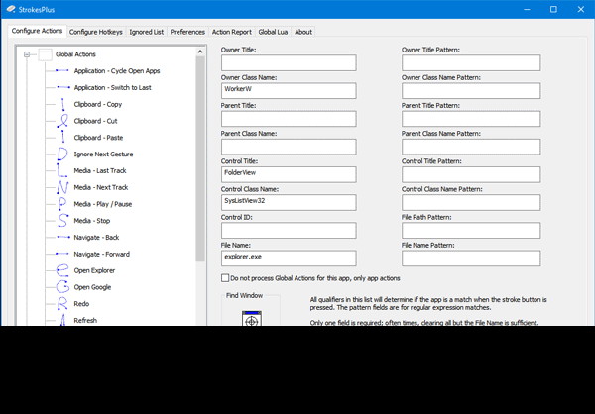Select the 'Ignore Next Gesture' action
The height and width of the screenshot is (414, 595).
coord(103,155)
